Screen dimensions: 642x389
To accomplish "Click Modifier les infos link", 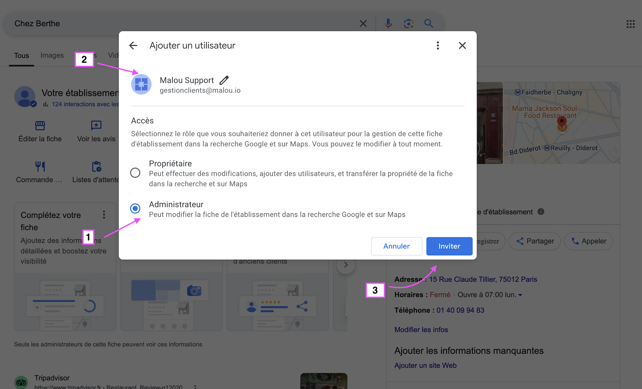I will [x=421, y=330].
